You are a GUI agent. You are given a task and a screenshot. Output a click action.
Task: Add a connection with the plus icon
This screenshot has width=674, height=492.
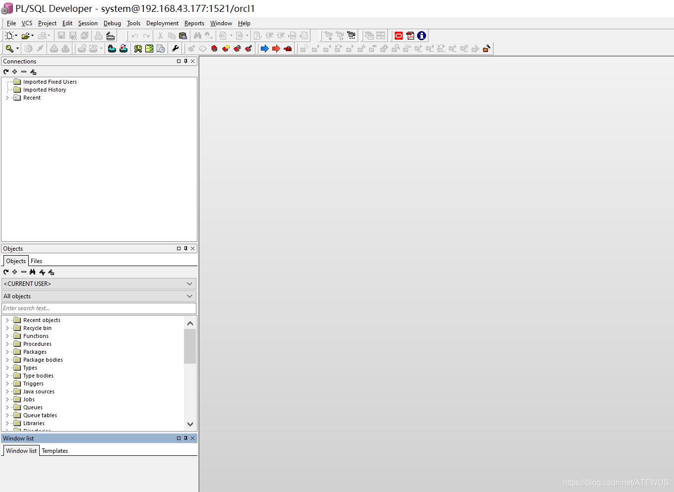pos(15,72)
